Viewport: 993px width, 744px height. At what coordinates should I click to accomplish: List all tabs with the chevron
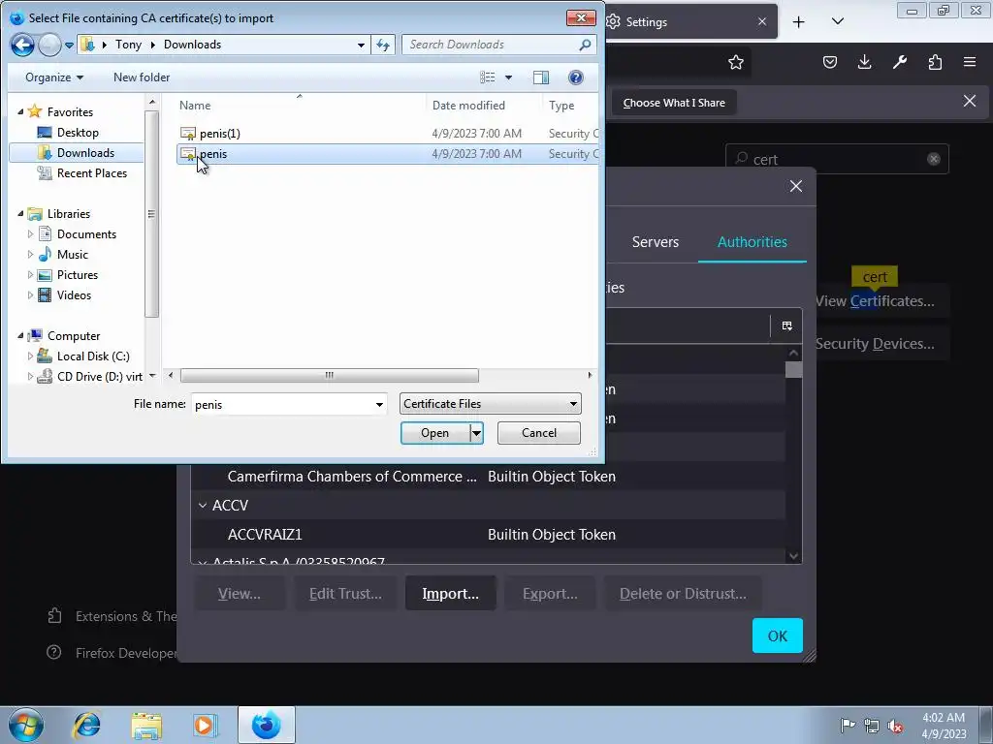tap(837, 21)
